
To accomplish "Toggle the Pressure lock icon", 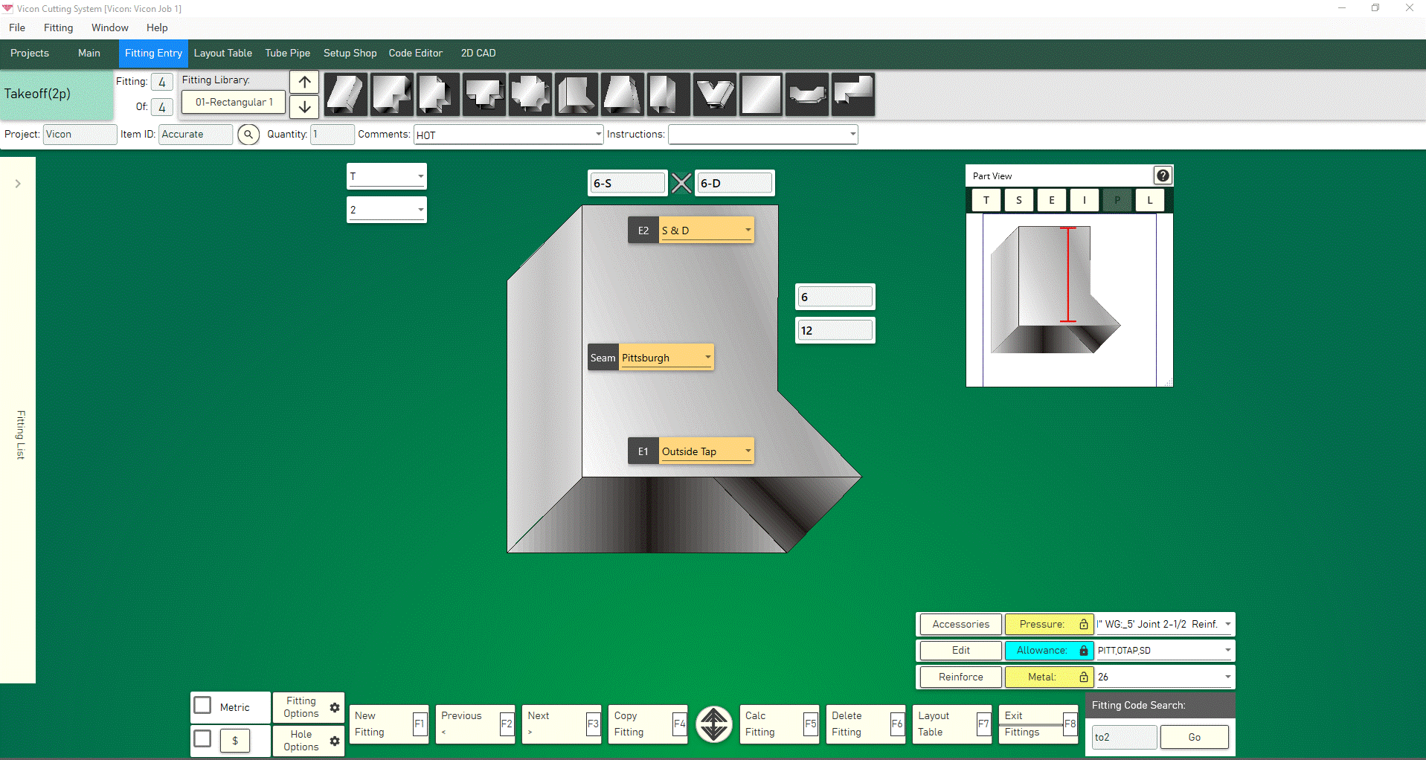I will pos(1083,624).
